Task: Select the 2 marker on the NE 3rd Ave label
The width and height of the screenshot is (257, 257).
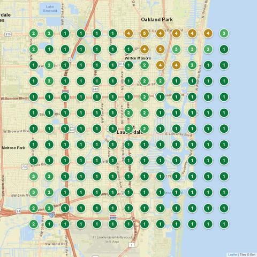Action: click(128, 113)
